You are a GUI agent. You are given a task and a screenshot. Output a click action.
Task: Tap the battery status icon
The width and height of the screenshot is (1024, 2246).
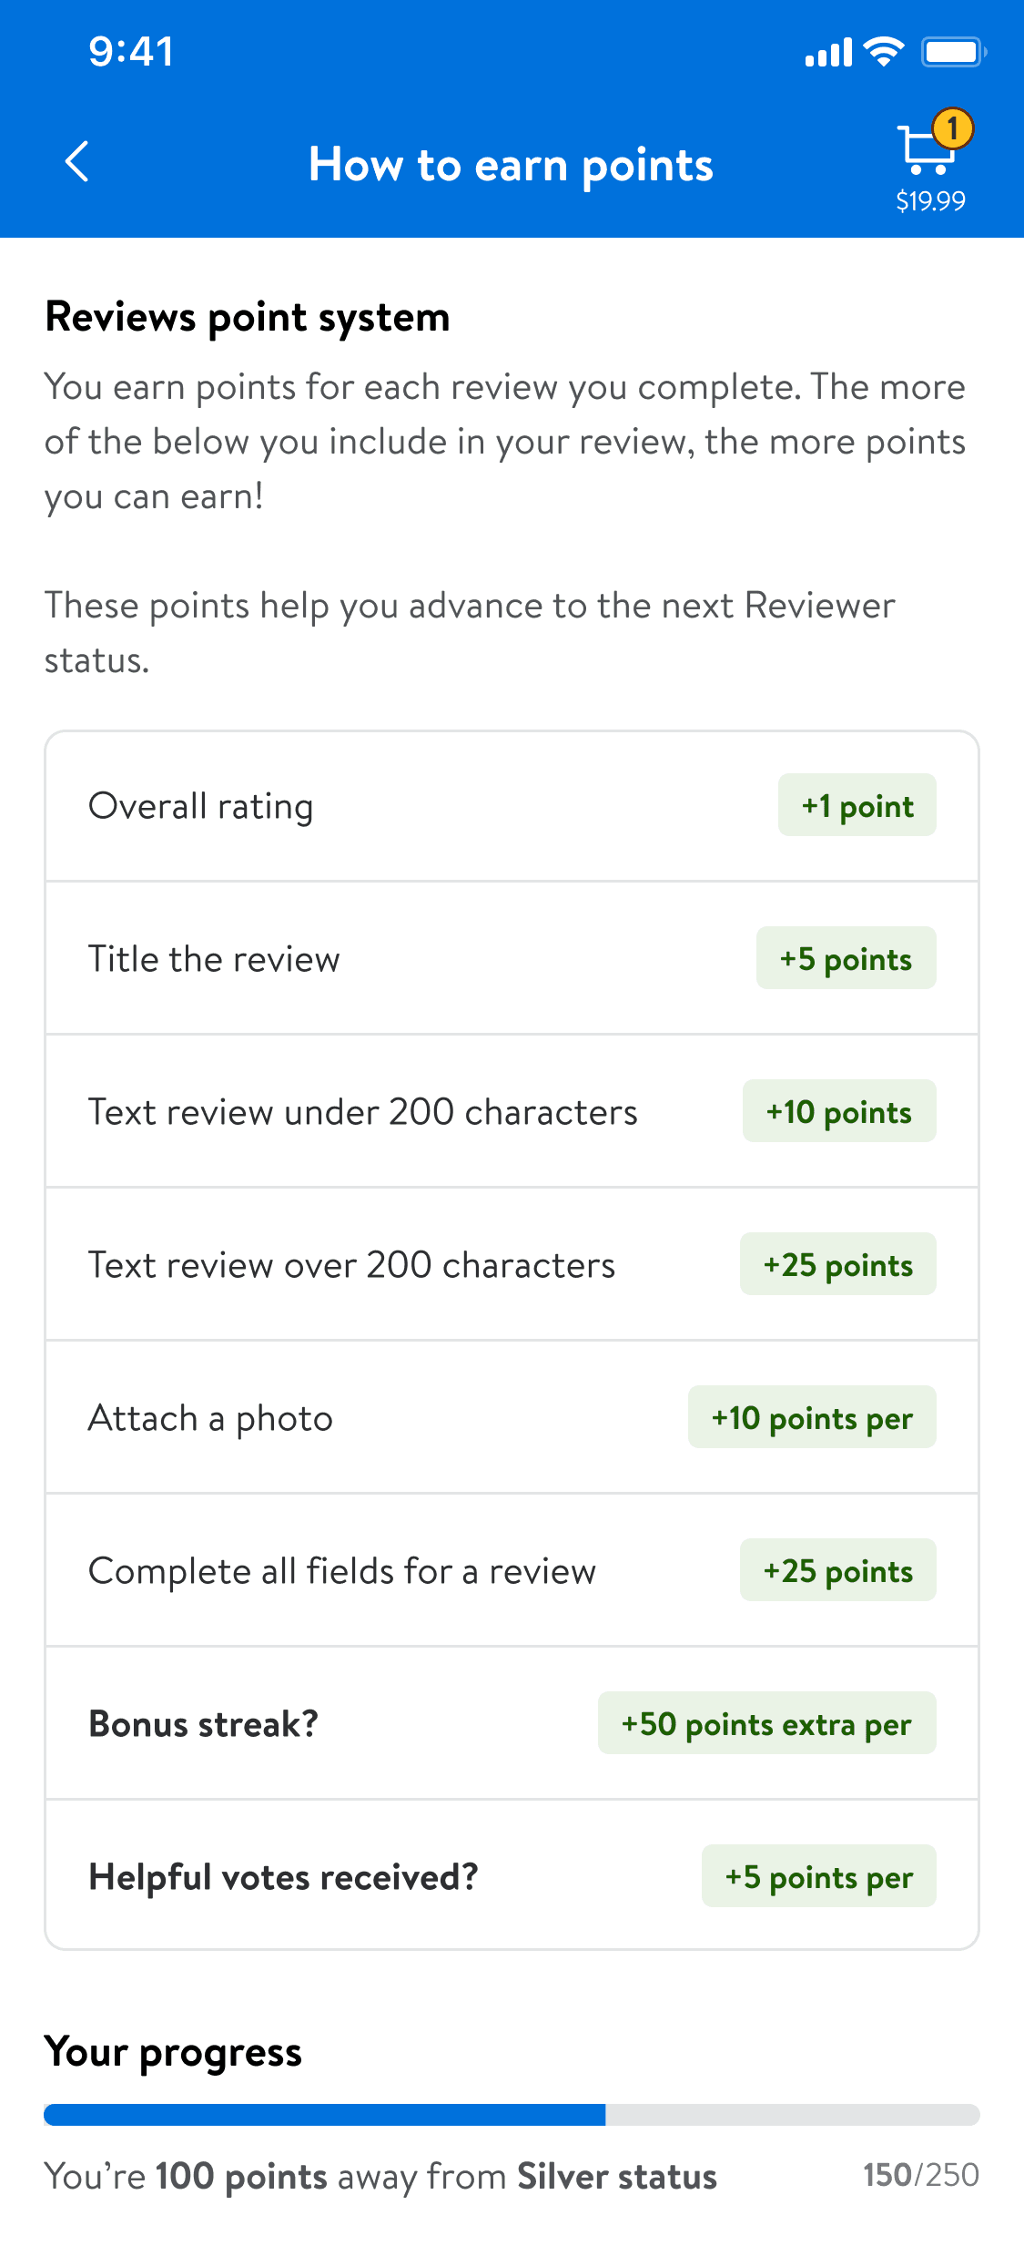coord(953,52)
